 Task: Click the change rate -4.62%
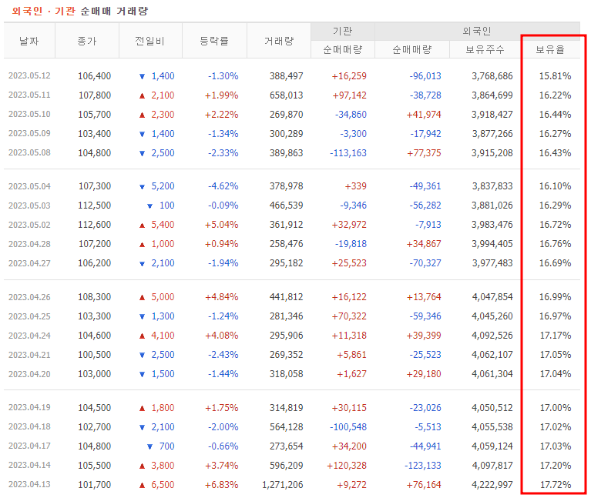coord(223,186)
